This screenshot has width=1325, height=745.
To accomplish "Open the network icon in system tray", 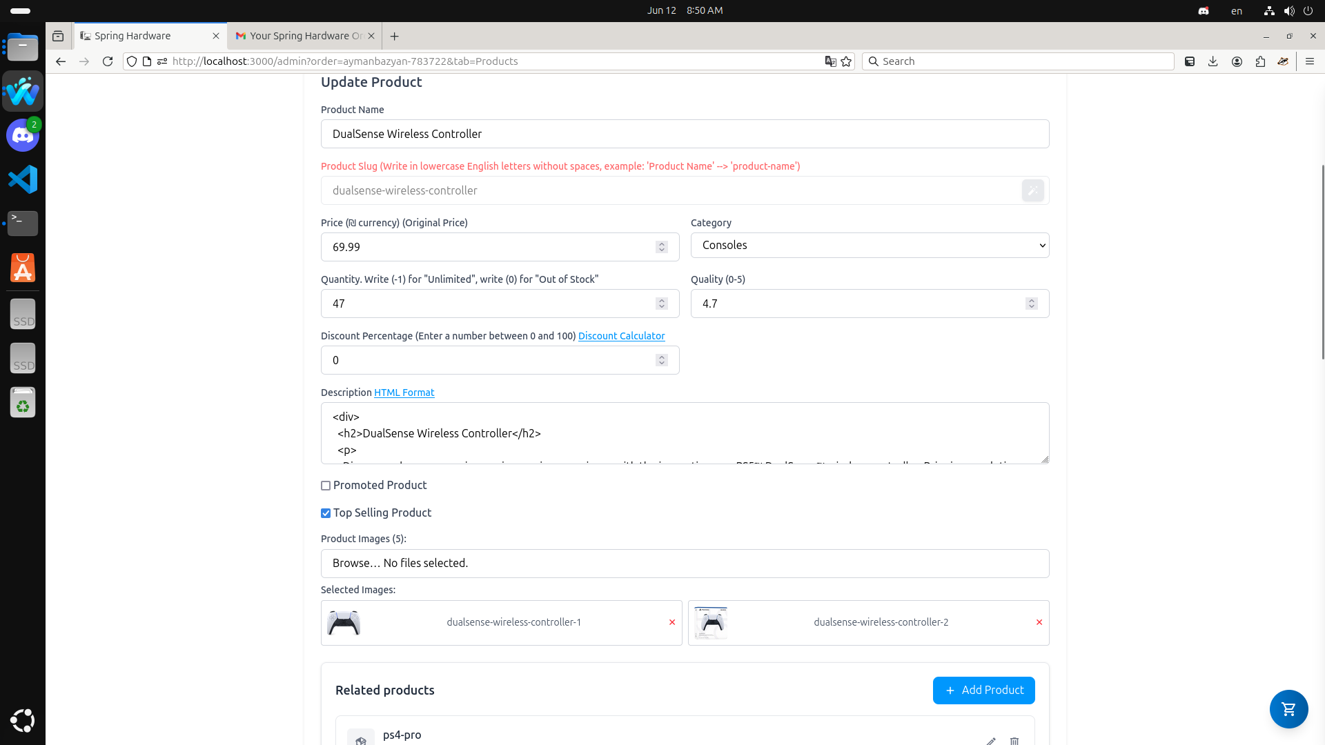I will tap(1269, 10).
